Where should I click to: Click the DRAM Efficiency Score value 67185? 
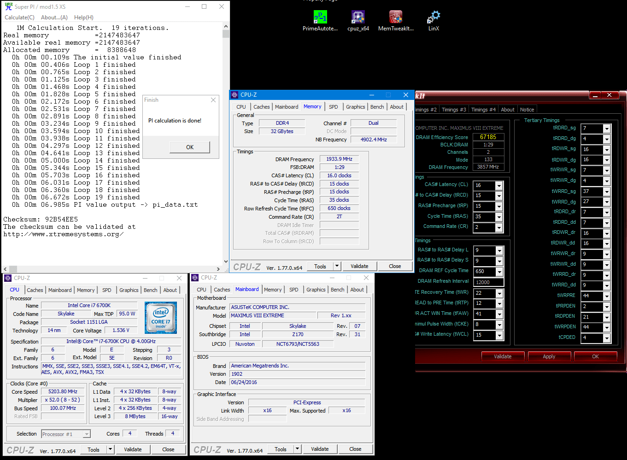pyautogui.click(x=488, y=137)
